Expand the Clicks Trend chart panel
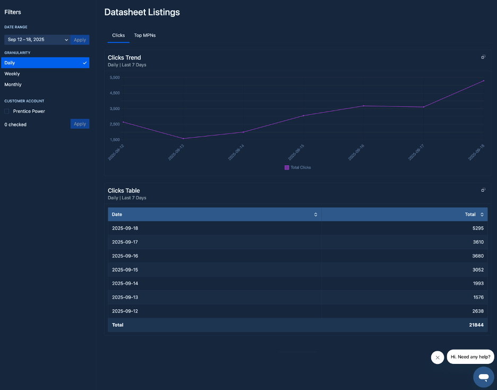 pyautogui.click(x=483, y=57)
